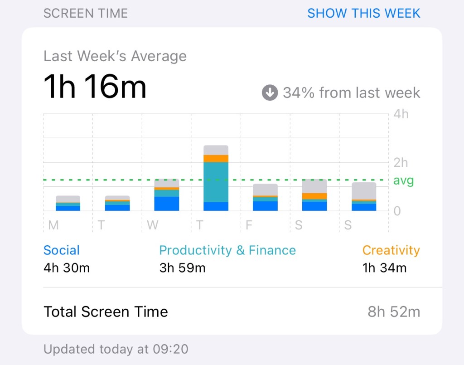
Task: Tap the 8h 52m total value
Action: point(393,312)
